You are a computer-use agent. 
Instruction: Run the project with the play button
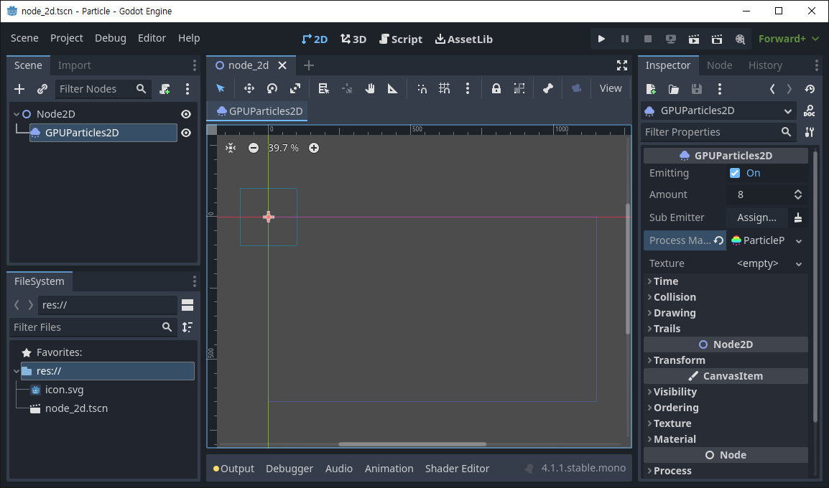[601, 39]
